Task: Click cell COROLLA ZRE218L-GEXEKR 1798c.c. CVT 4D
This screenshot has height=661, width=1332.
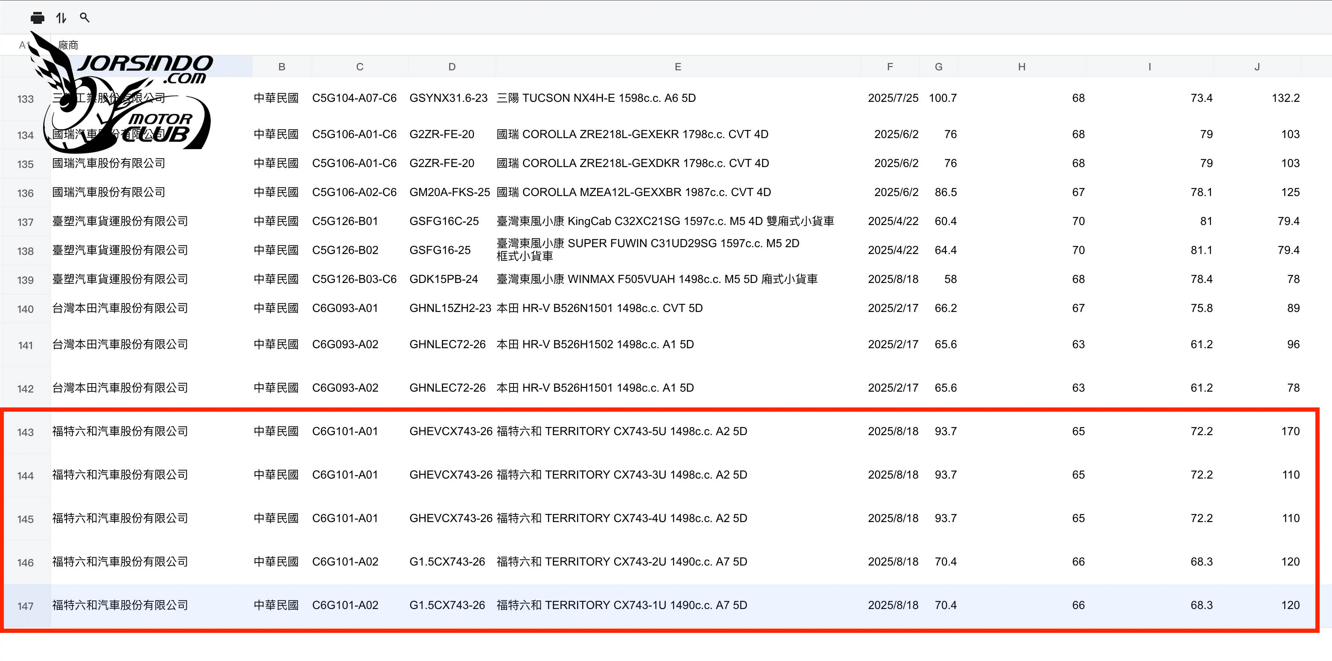Action: [x=633, y=134]
